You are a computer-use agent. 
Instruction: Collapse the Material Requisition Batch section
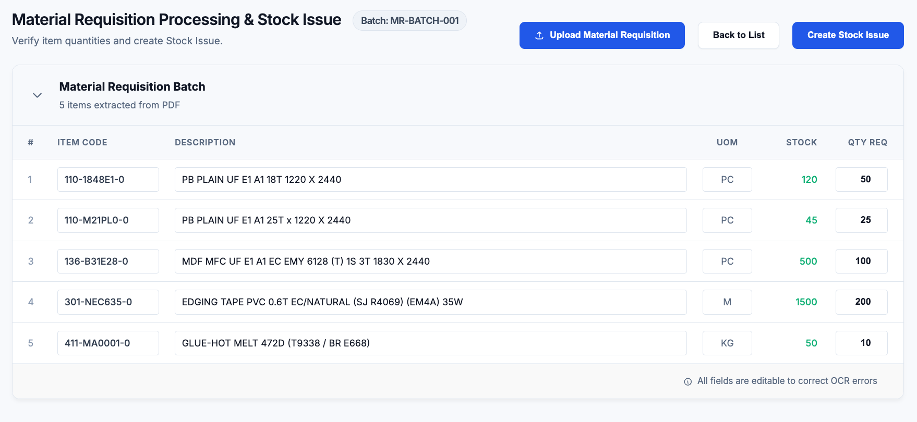37,95
